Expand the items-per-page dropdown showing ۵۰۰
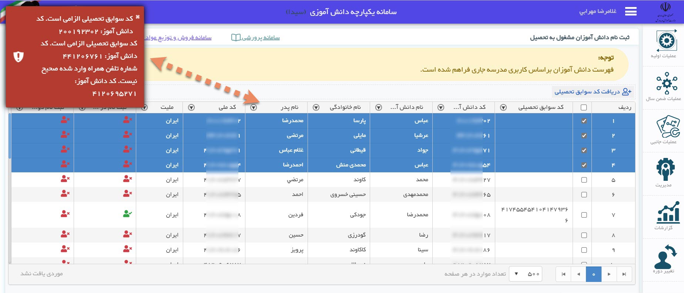Screen dimensions: 684x293 (x=525, y=274)
